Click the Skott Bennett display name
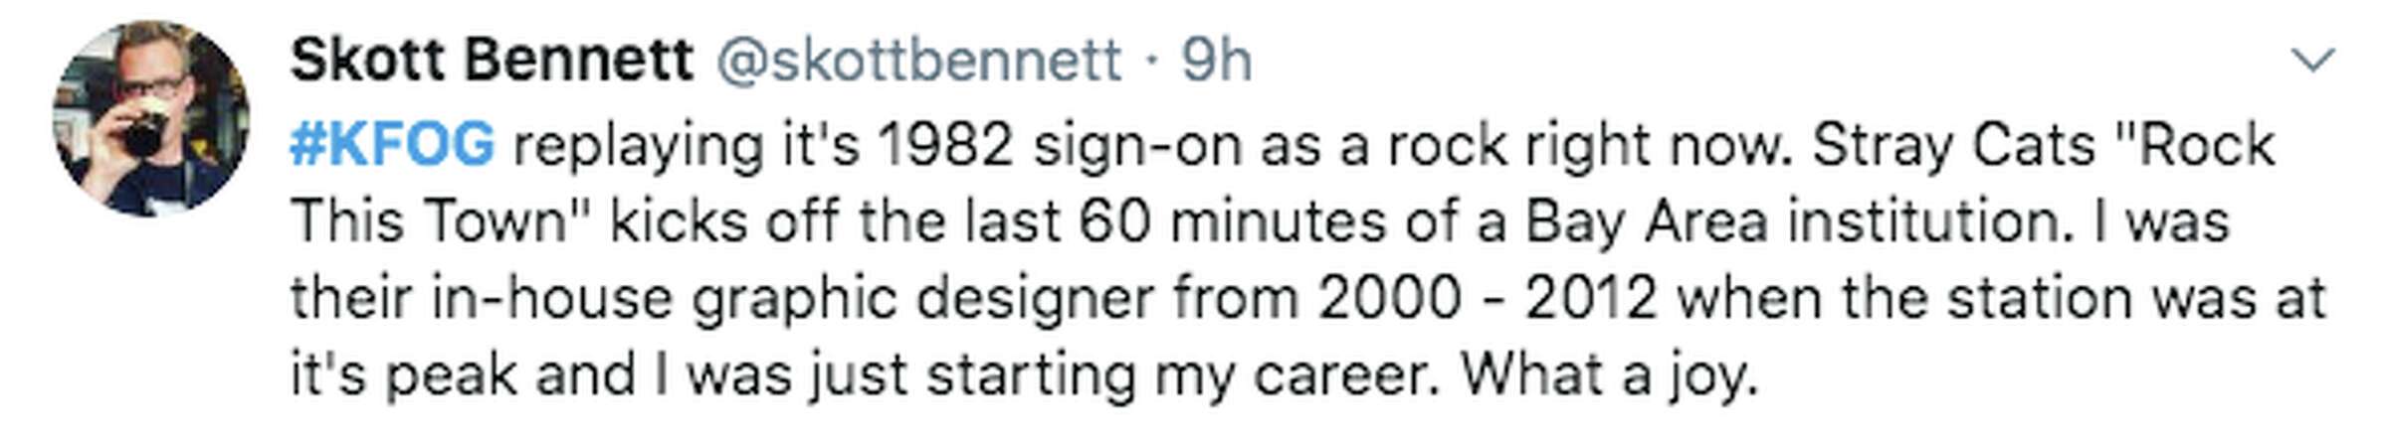The image size is (2388, 439). click(x=492, y=62)
